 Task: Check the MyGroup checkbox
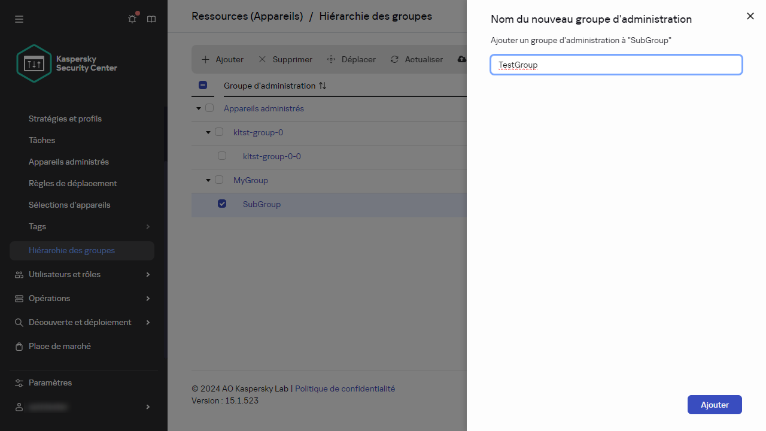tap(219, 180)
